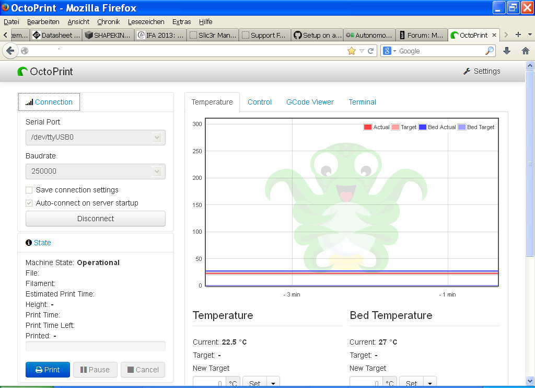List all tabs dropdown arrow

(530, 35)
